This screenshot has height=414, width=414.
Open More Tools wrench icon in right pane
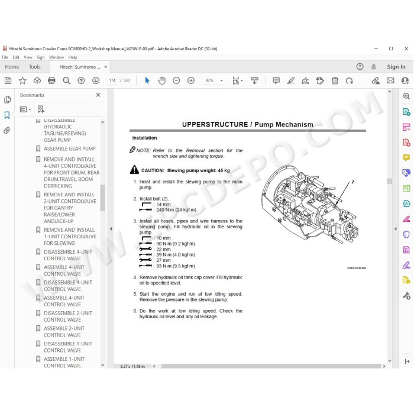[x=406, y=296]
